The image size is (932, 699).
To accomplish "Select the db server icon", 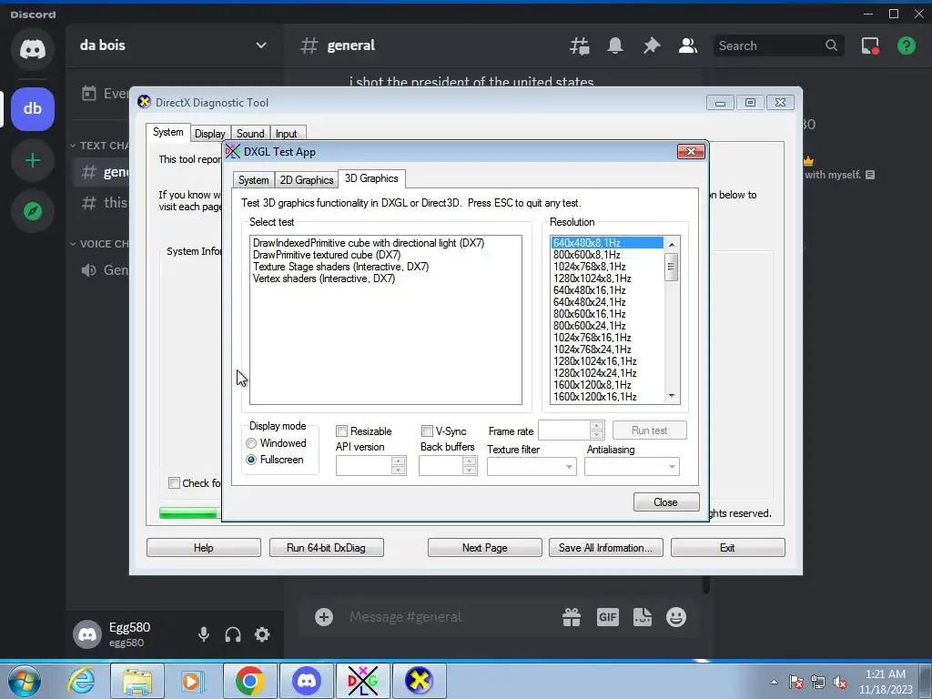I will pyautogui.click(x=33, y=109).
